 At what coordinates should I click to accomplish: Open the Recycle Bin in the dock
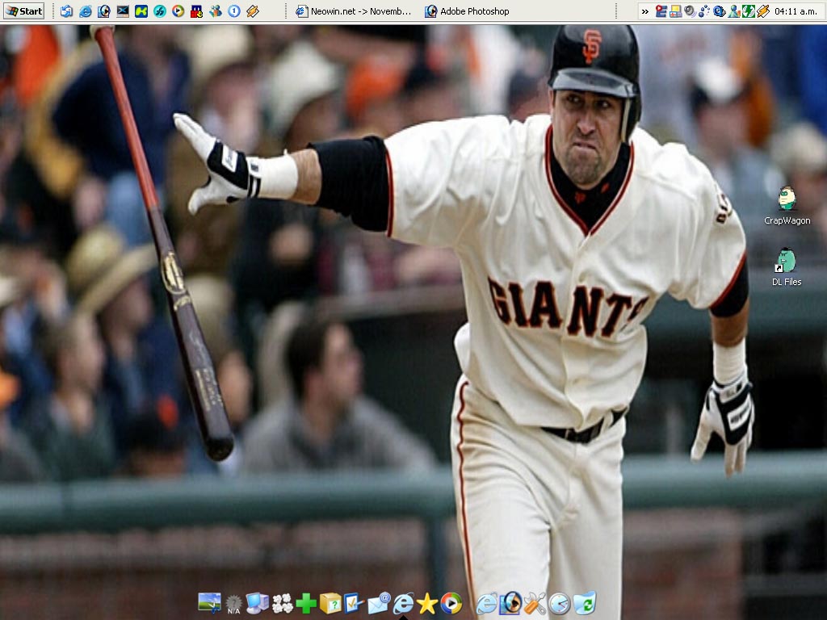coord(585,603)
